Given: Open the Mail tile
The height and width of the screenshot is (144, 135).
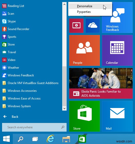Looking at the screenshot, I should click(x=117, y=116).
